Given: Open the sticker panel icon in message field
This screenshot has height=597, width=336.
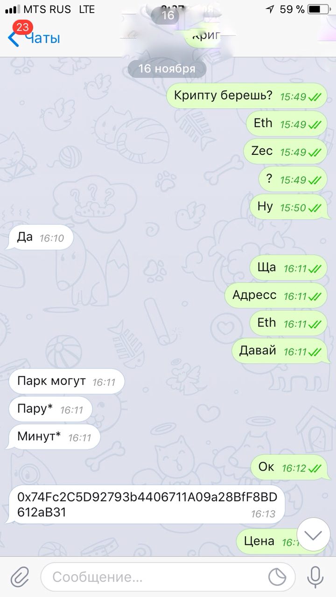Looking at the screenshot, I should [279, 577].
